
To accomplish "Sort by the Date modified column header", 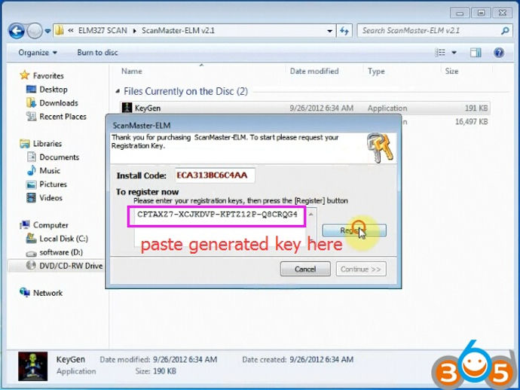I will point(314,71).
